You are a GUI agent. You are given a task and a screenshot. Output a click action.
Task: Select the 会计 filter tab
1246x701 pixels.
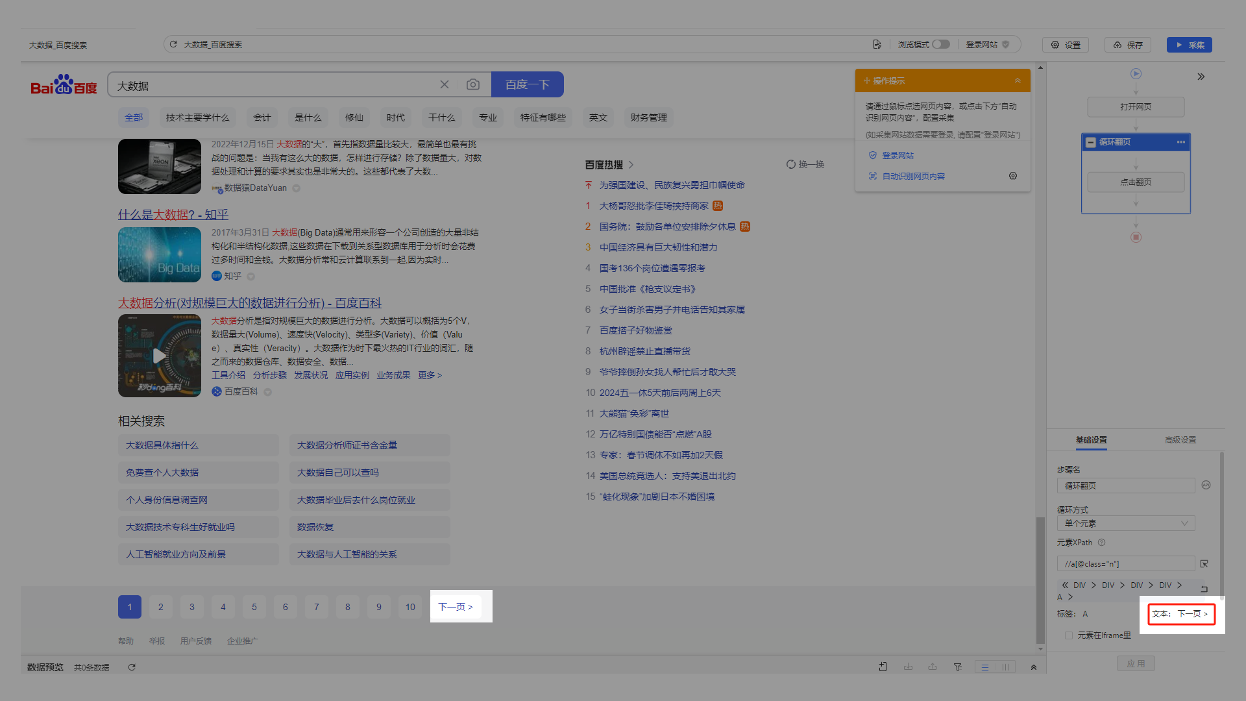pyautogui.click(x=262, y=117)
